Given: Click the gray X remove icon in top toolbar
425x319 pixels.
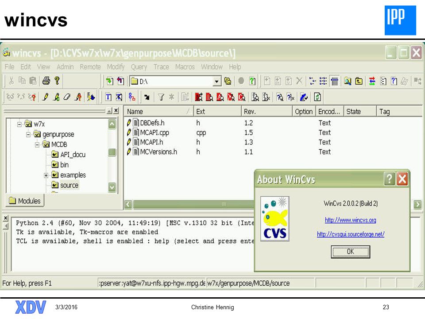Looking at the screenshot, I should pos(299,81).
